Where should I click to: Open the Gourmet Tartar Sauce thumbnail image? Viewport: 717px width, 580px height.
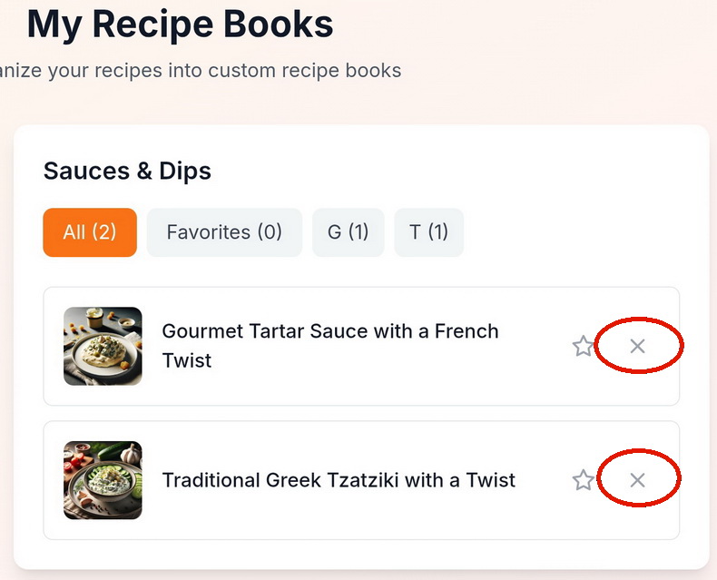(x=103, y=346)
